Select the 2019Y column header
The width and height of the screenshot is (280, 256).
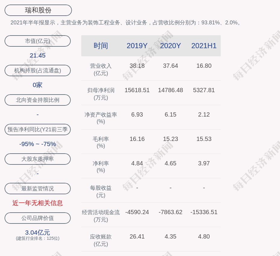pyautogui.click(x=137, y=46)
